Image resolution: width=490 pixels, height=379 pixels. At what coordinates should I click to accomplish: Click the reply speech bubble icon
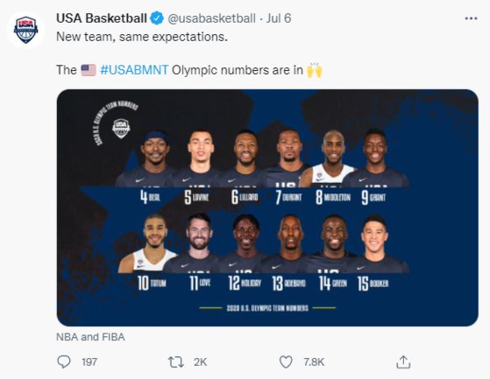click(64, 361)
